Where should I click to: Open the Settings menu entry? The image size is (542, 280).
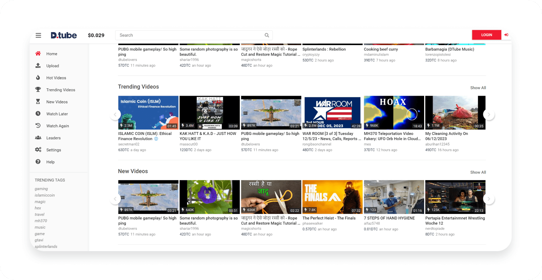click(53, 150)
